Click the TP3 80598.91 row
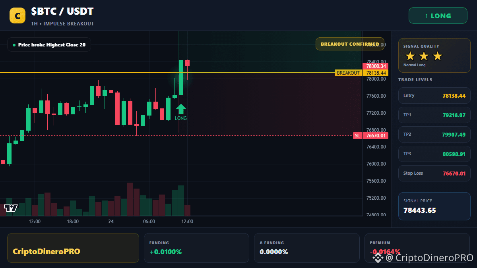 434,154
